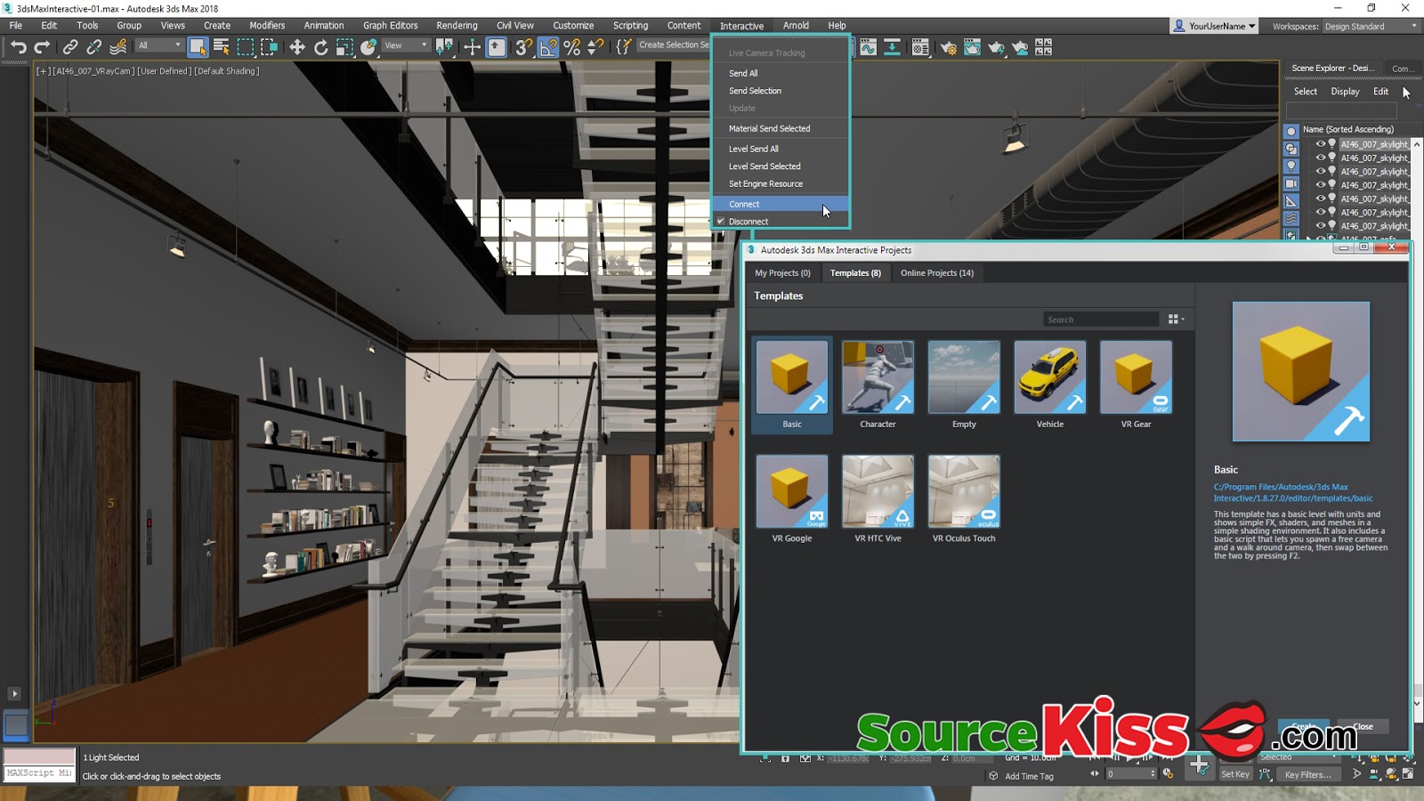Click the Redo arrow icon
1424x801 pixels.
(41, 47)
